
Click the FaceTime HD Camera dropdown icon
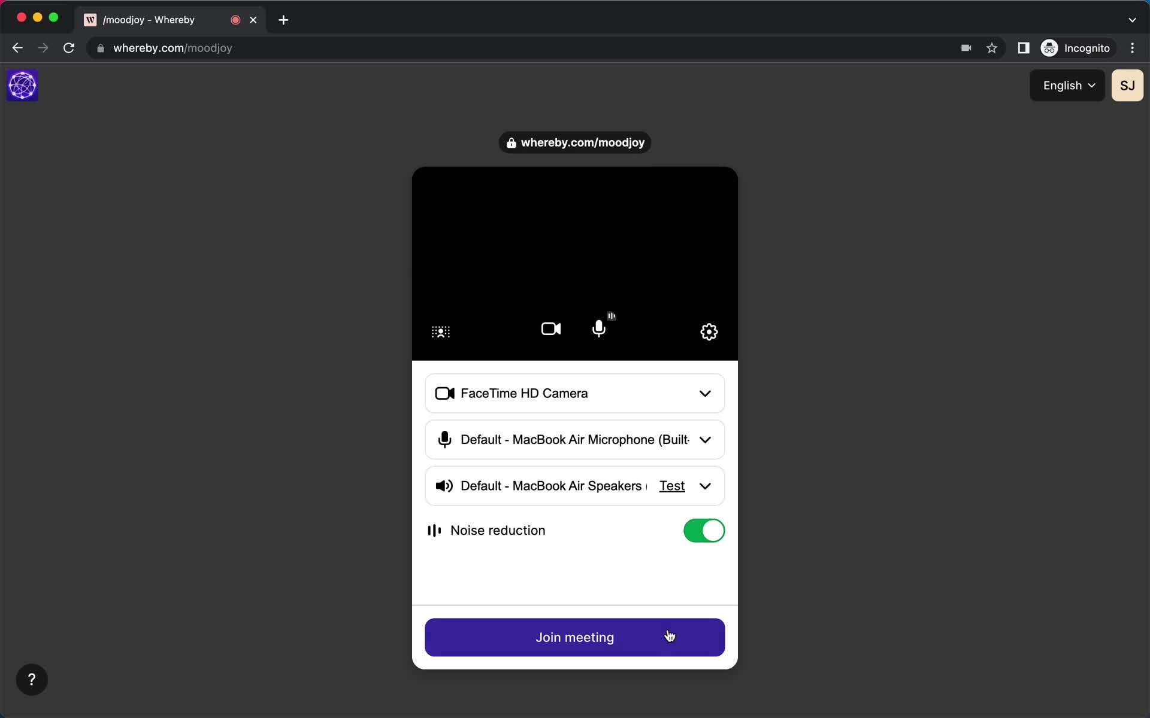pos(706,394)
